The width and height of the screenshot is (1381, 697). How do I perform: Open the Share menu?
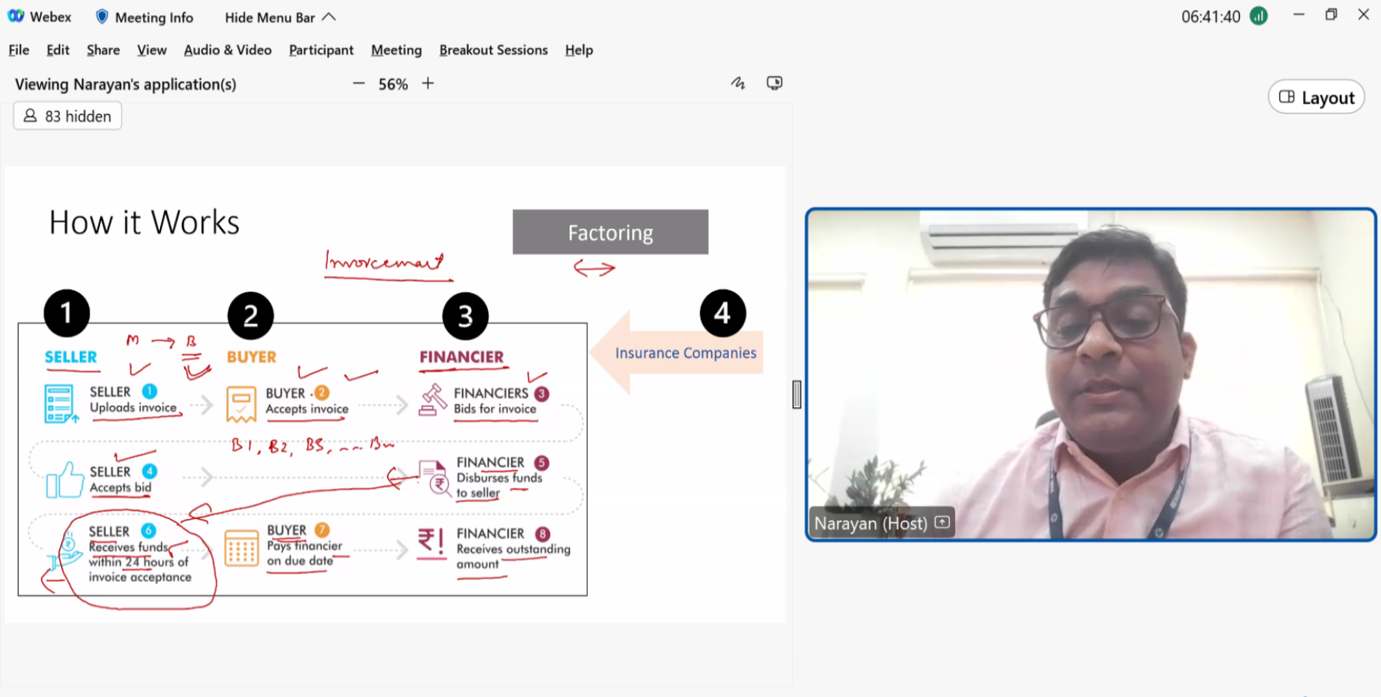point(103,50)
